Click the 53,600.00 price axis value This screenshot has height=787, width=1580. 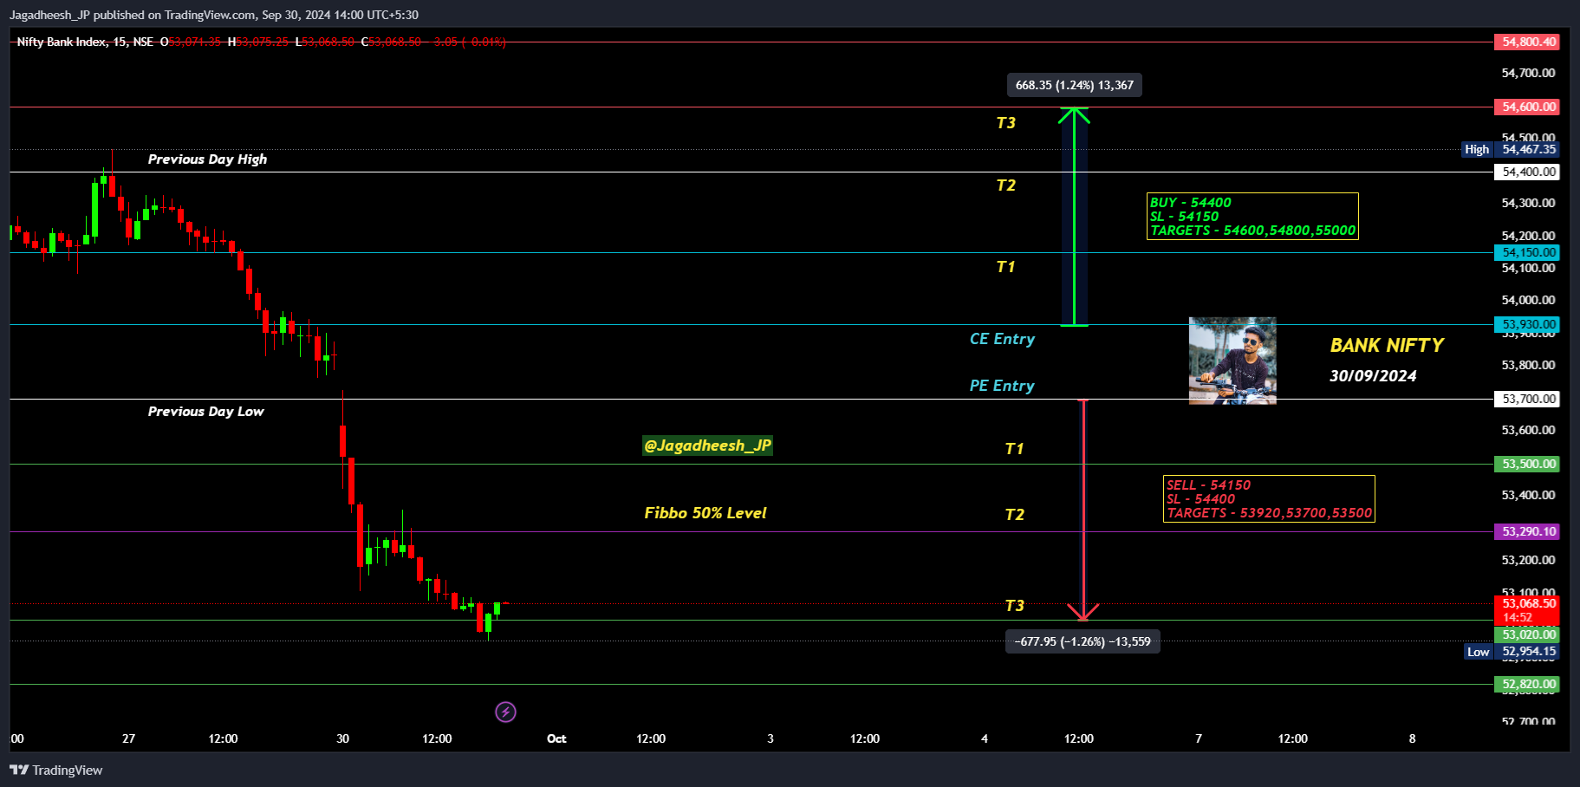[x=1528, y=430]
